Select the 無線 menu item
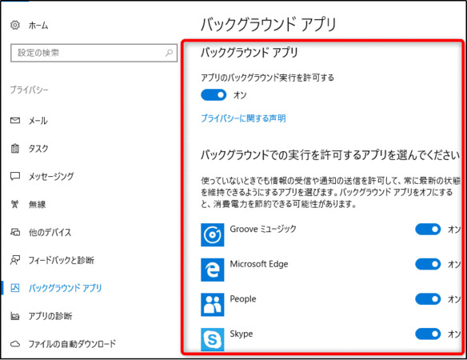This screenshot has height=360, width=467. (37, 205)
